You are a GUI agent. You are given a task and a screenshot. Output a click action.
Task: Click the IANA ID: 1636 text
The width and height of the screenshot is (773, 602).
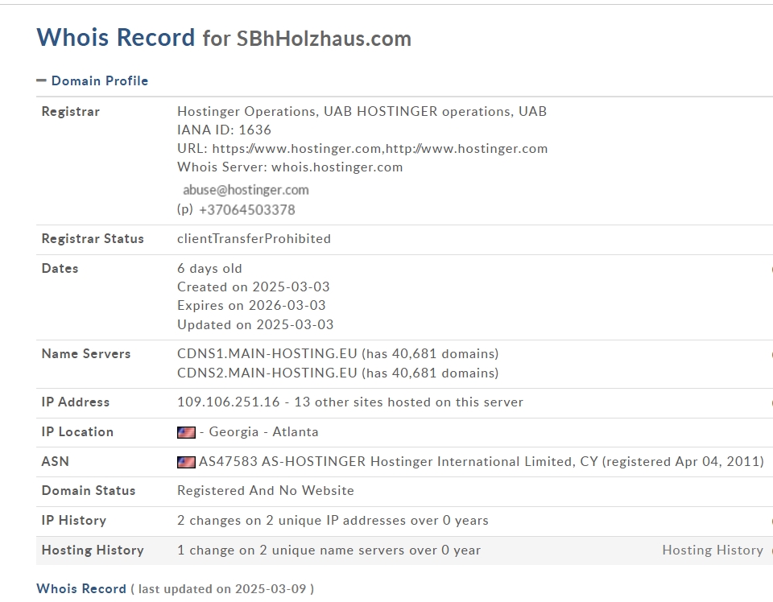click(x=225, y=130)
